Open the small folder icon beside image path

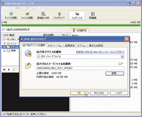[121, 63]
